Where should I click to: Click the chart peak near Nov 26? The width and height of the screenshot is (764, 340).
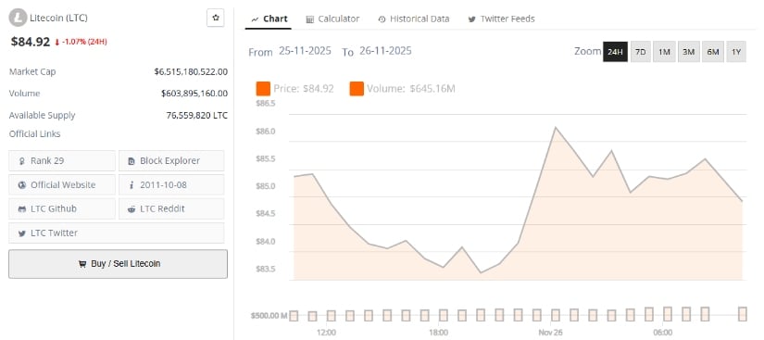tap(556, 128)
